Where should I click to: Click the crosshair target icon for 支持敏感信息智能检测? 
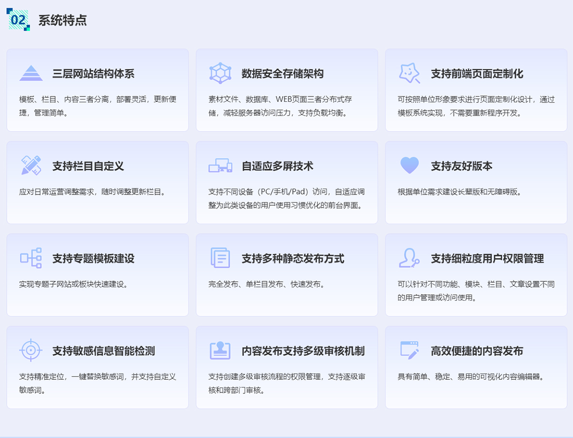coord(31,350)
